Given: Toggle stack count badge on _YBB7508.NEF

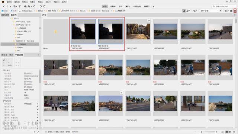Looking at the screenshot, I should tap(122, 92).
